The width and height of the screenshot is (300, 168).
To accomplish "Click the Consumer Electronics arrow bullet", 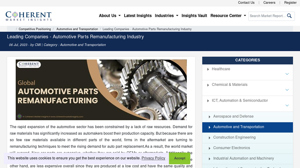I will 210,148.
